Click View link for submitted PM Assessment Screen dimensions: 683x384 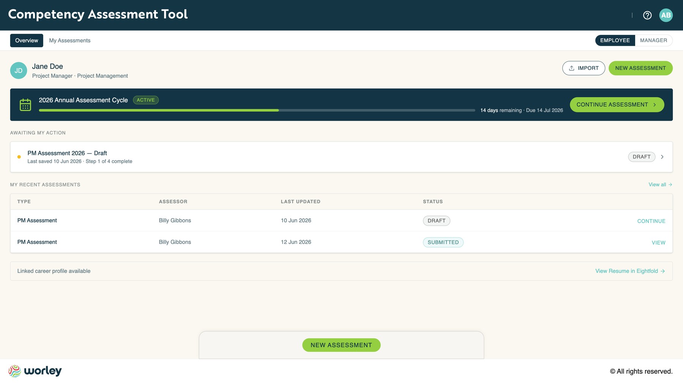[x=658, y=243]
